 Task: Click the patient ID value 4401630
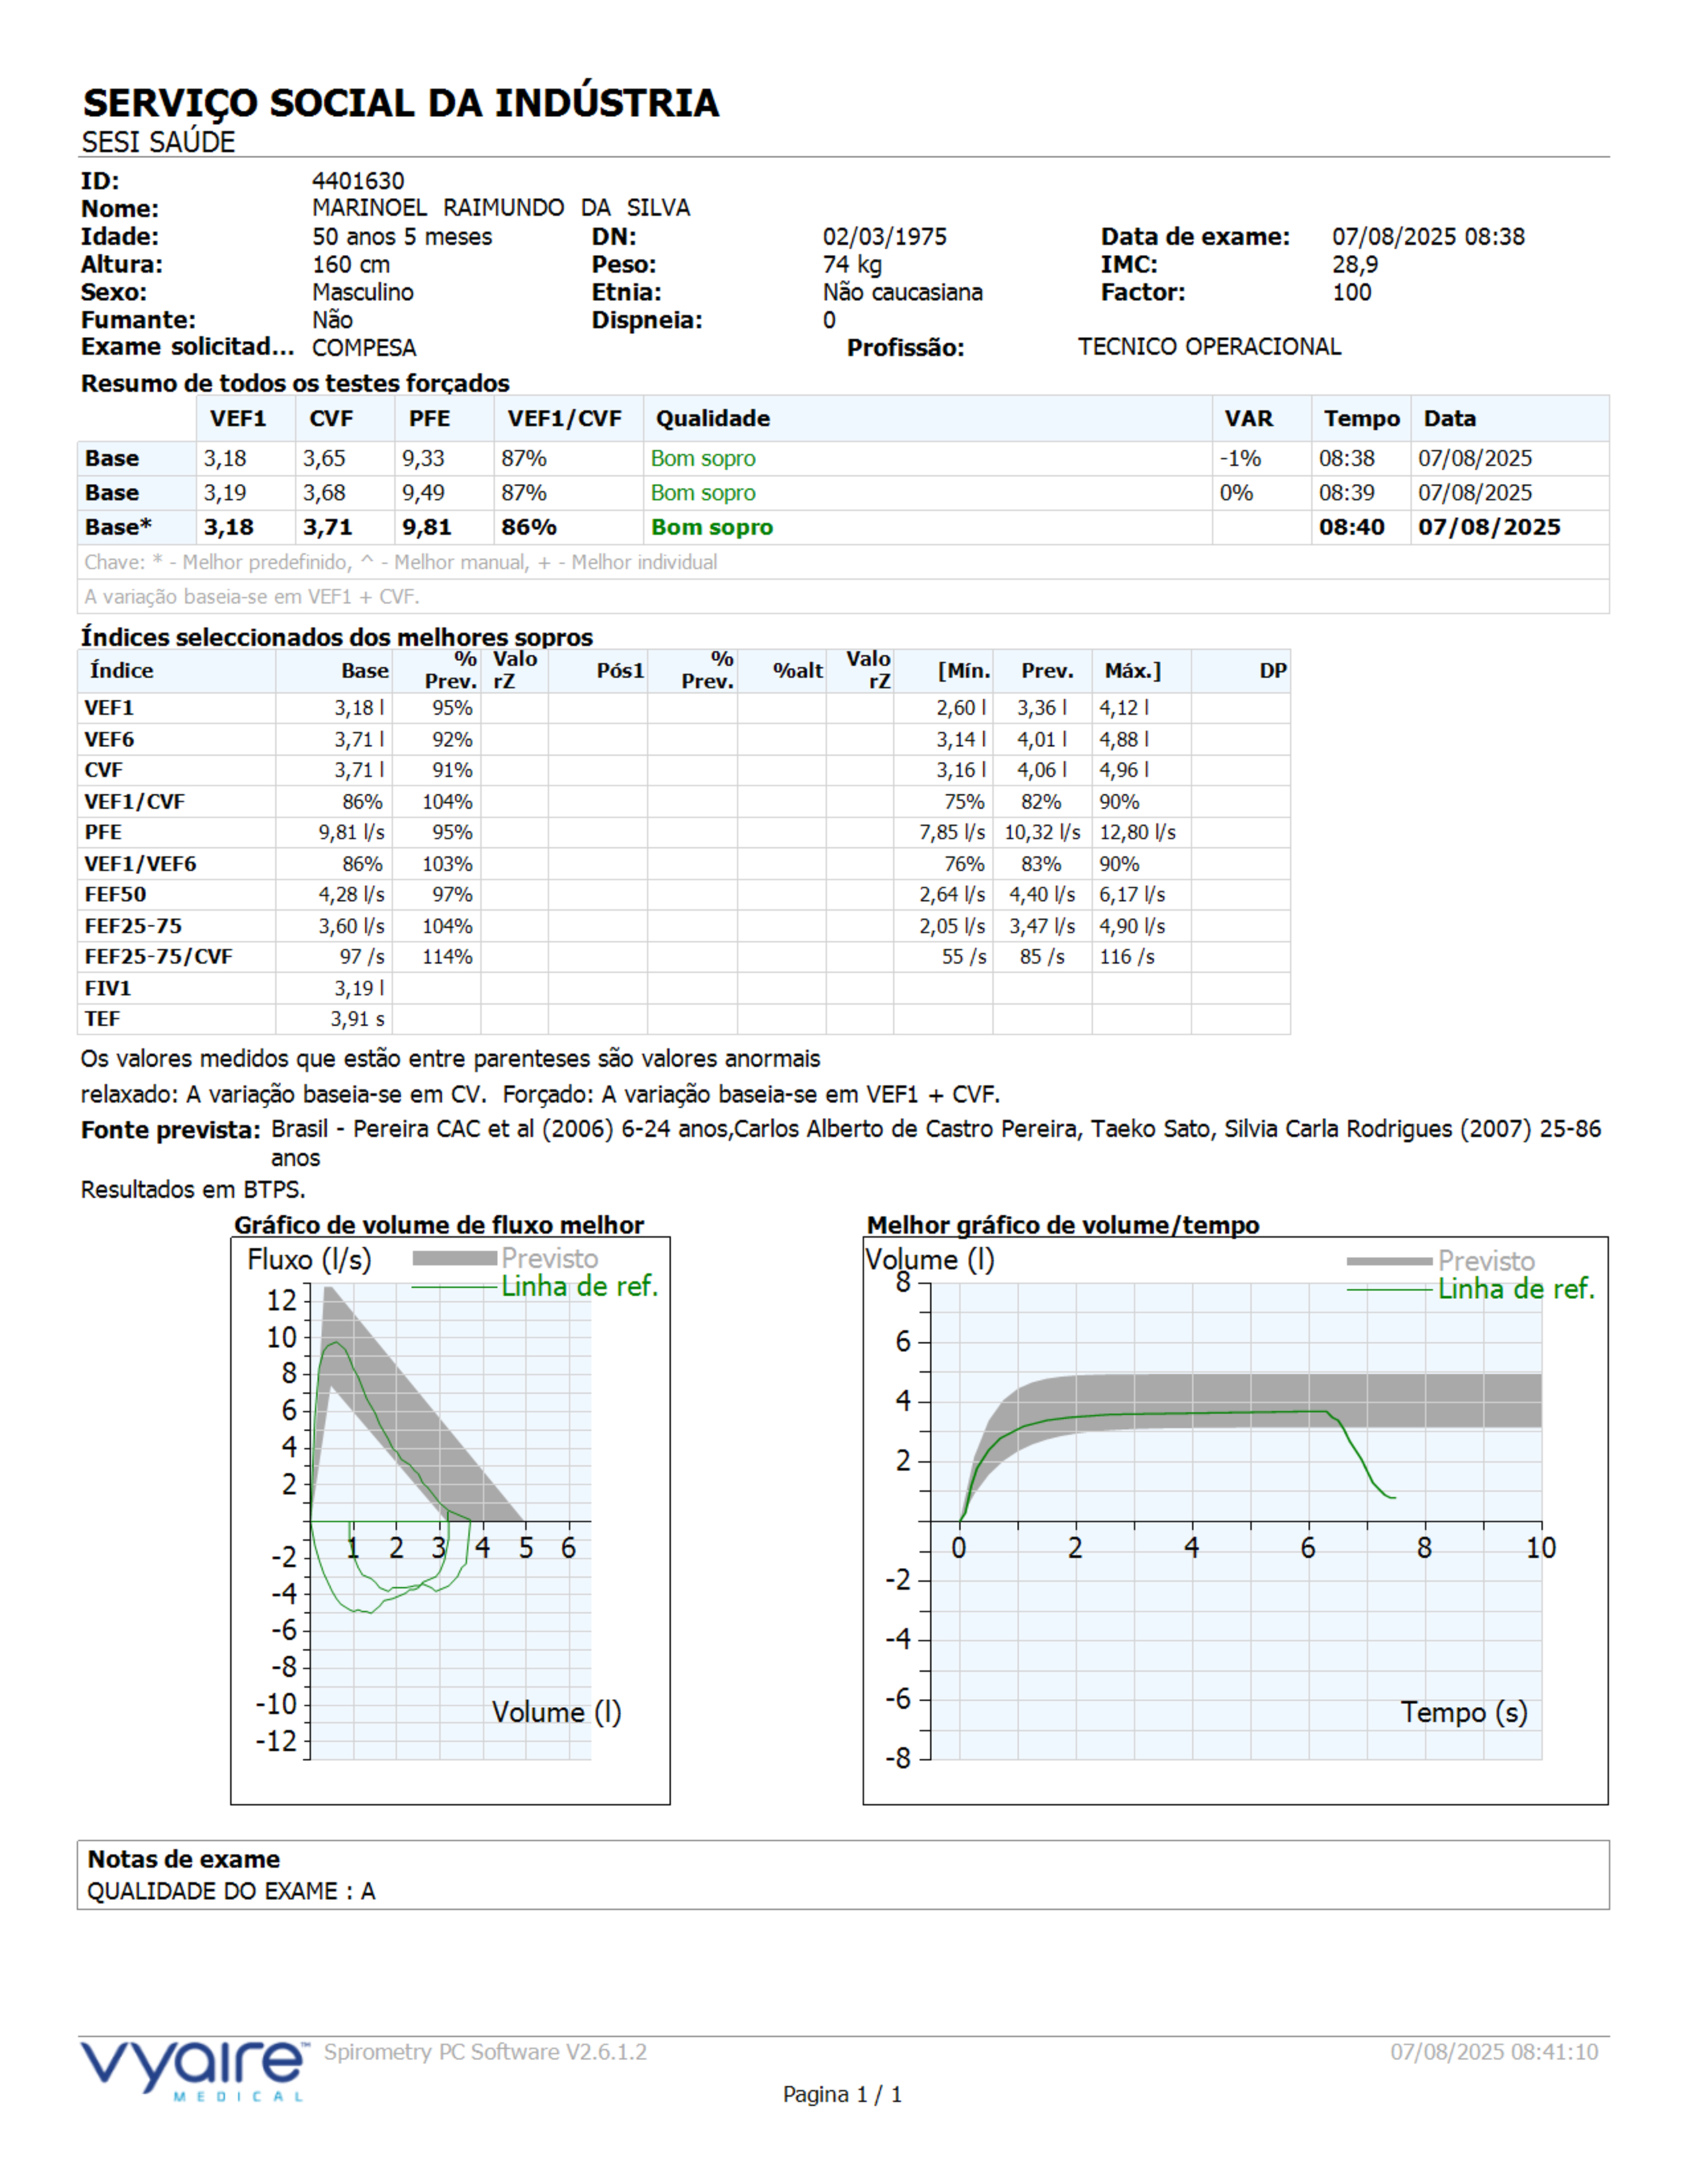click(358, 181)
